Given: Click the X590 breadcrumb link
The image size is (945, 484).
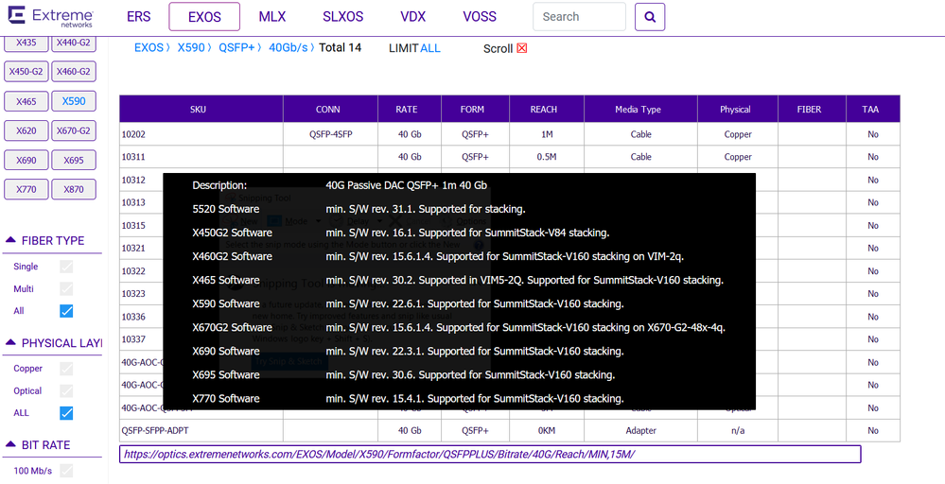Looking at the screenshot, I should [x=191, y=47].
